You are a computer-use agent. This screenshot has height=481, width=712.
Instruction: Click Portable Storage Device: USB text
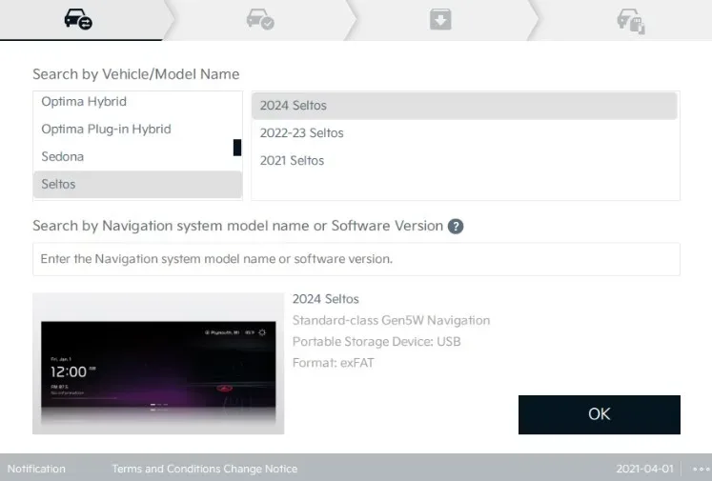[x=376, y=342]
